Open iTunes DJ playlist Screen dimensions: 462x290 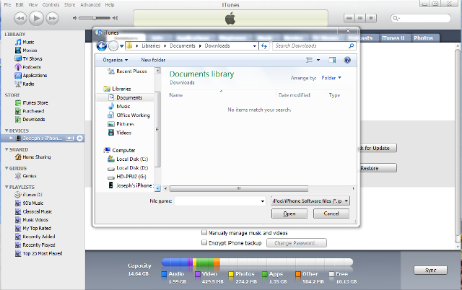32,195
